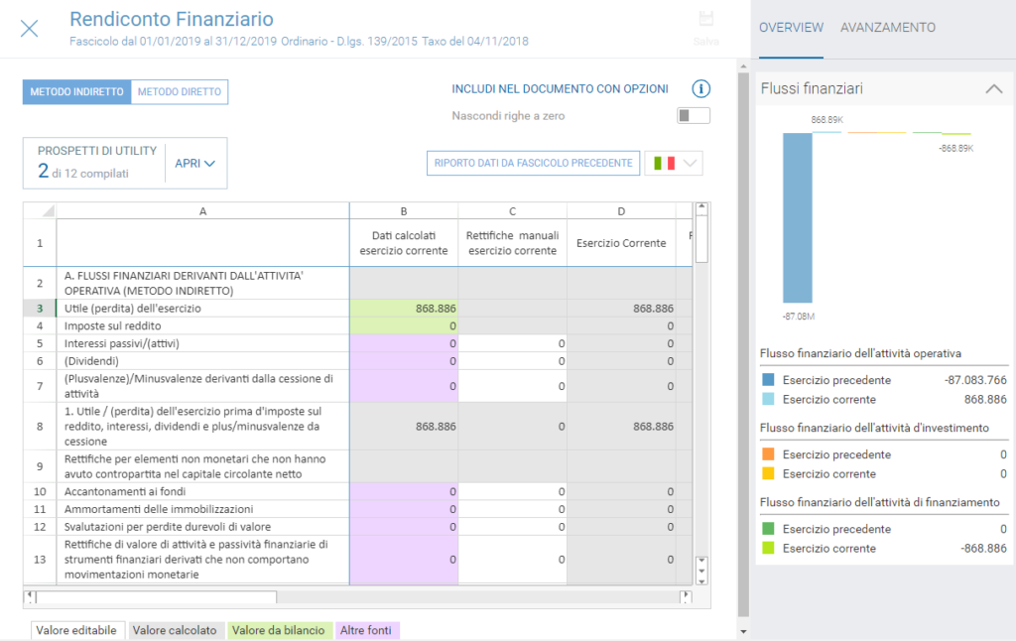The height and width of the screenshot is (641, 1016).
Task: Click the spreadsheet vertical scrollbar up arrow
Action: coord(701,208)
